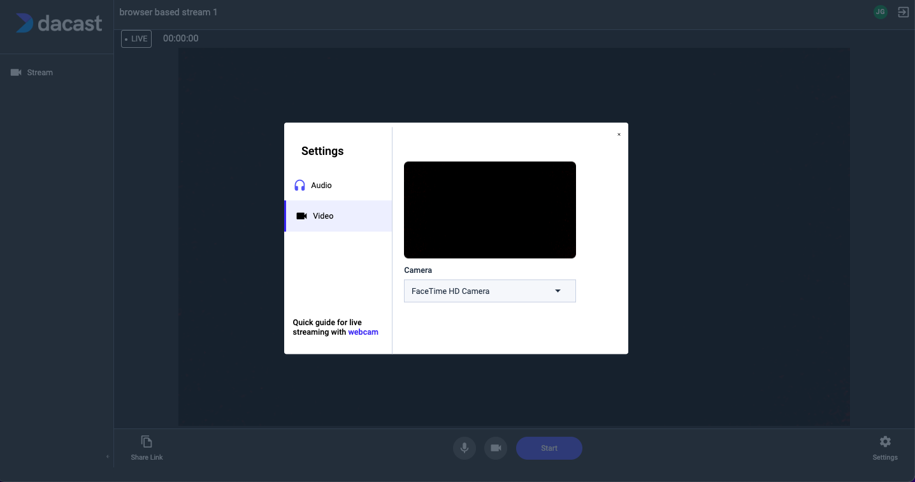Image resolution: width=915 pixels, height=482 pixels.
Task: Open the JG account avatar
Action: pyautogui.click(x=880, y=11)
